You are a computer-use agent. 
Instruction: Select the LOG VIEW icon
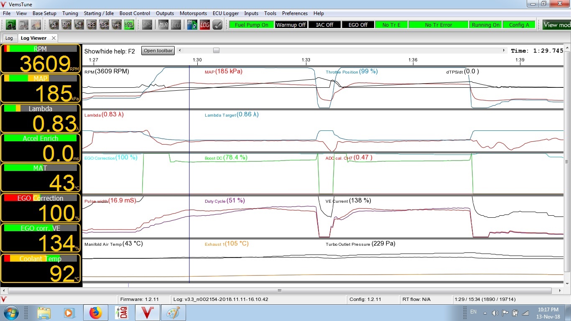click(129, 25)
